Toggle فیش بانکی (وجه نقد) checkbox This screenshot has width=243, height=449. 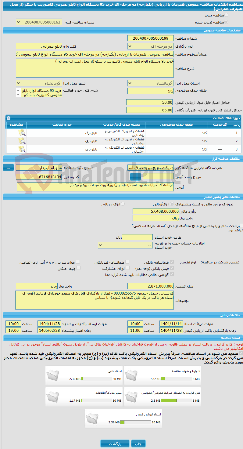coord(172,268)
